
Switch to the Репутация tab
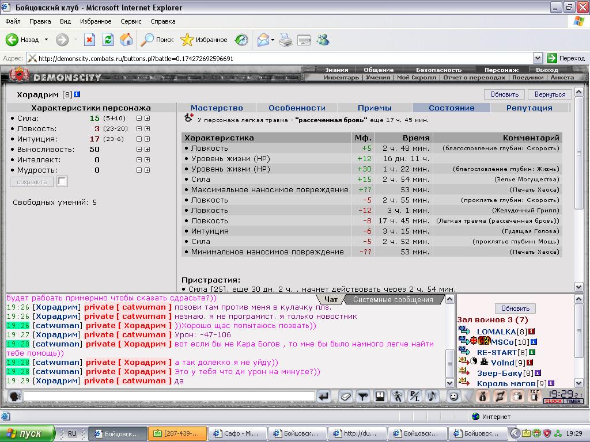pyautogui.click(x=529, y=108)
